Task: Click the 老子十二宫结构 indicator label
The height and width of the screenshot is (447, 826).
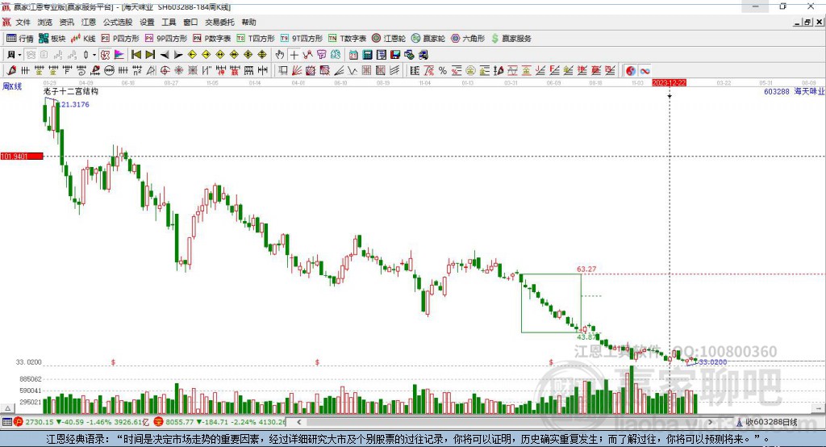Action: click(71, 92)
